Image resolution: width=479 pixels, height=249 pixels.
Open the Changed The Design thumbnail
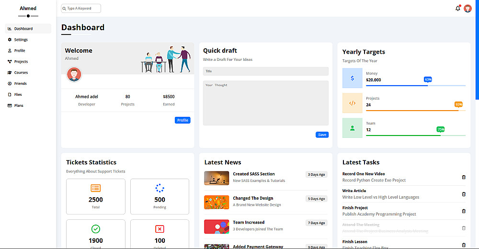pos(217,202)
